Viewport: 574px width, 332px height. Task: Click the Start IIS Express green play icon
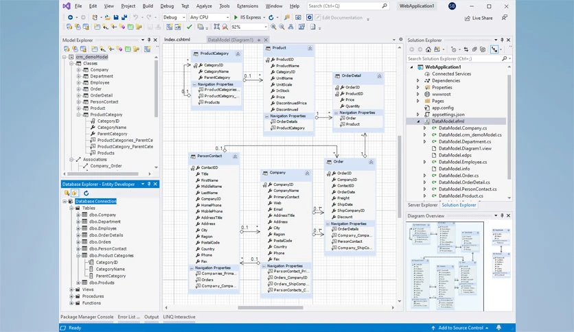point(236,17)
